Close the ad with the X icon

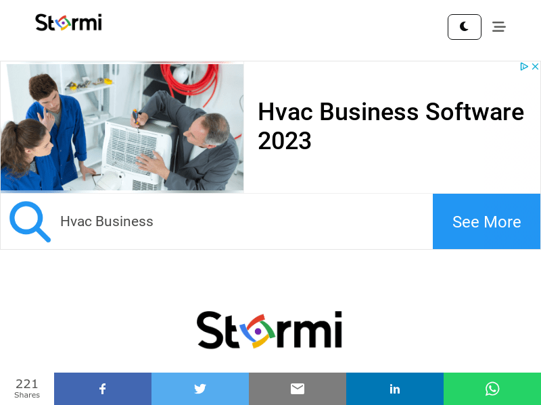pos(535,66)
